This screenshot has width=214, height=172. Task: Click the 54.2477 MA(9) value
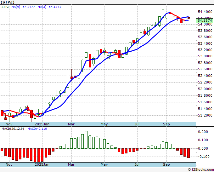click(29, 7)
